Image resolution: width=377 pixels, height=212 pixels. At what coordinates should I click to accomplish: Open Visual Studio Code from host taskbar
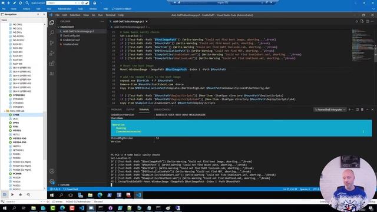pyautogui.click(x=81, y=208)
